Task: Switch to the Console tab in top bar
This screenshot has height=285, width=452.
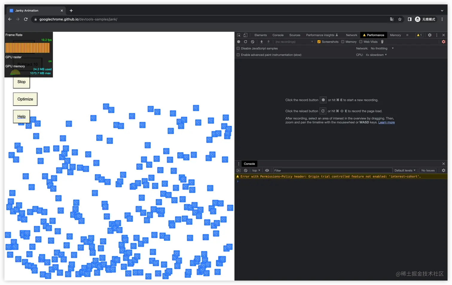Action: click(278, 35)
